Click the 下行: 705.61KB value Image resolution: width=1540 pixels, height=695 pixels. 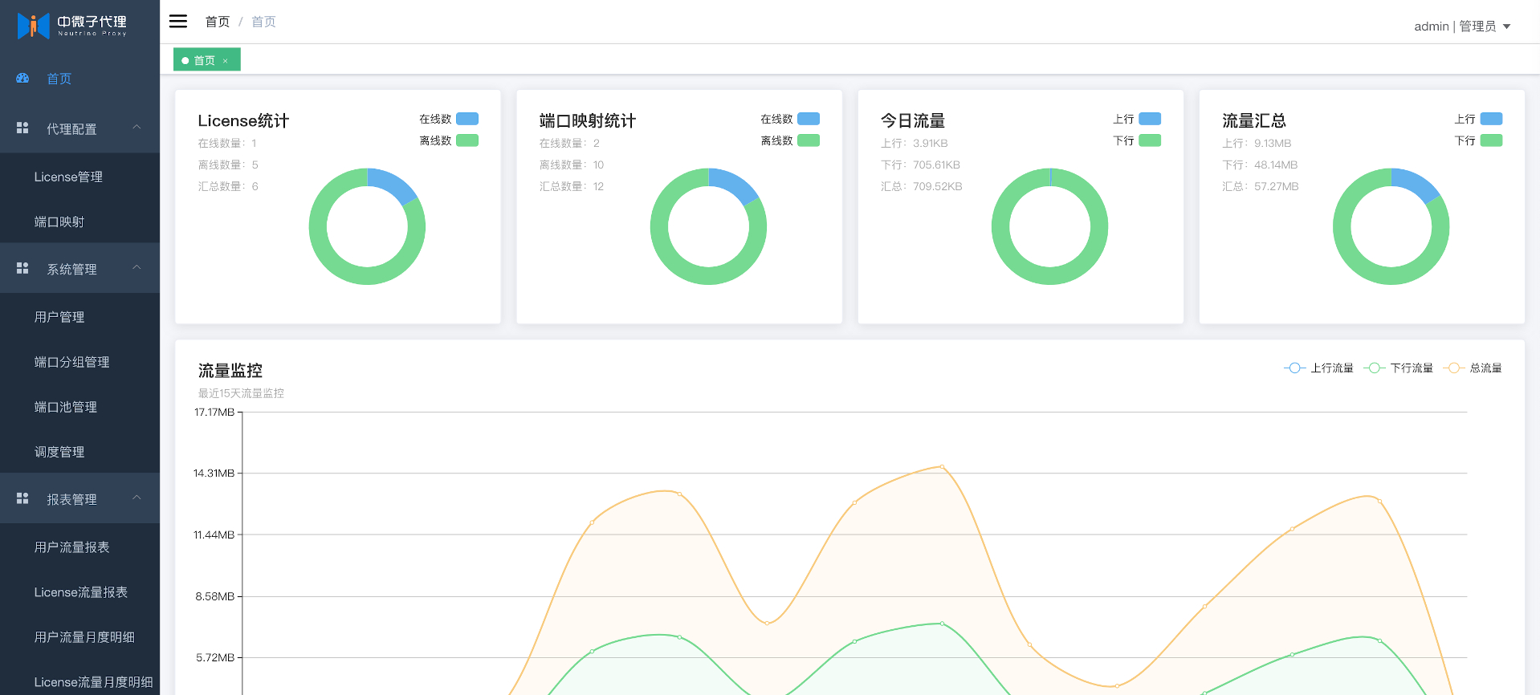[x=920, y=165]
